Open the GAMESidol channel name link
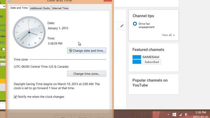 coord(151,57)
